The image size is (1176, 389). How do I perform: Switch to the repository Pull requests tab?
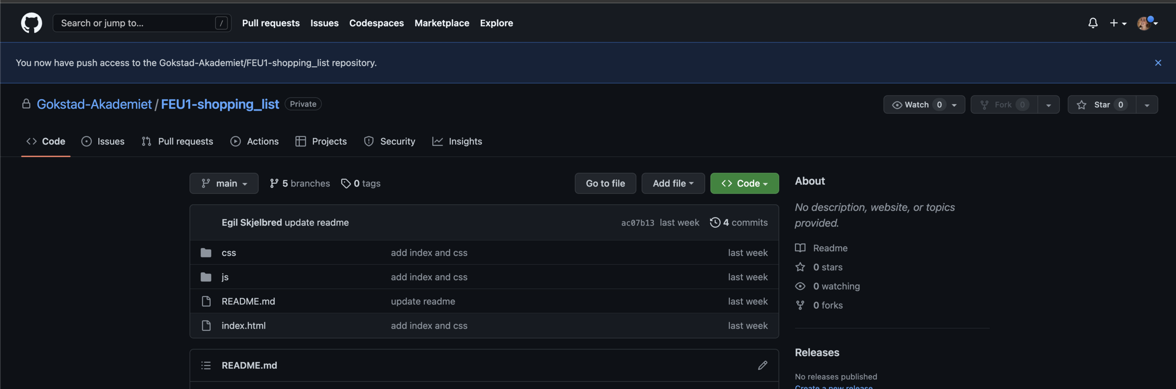click(177, 141)
